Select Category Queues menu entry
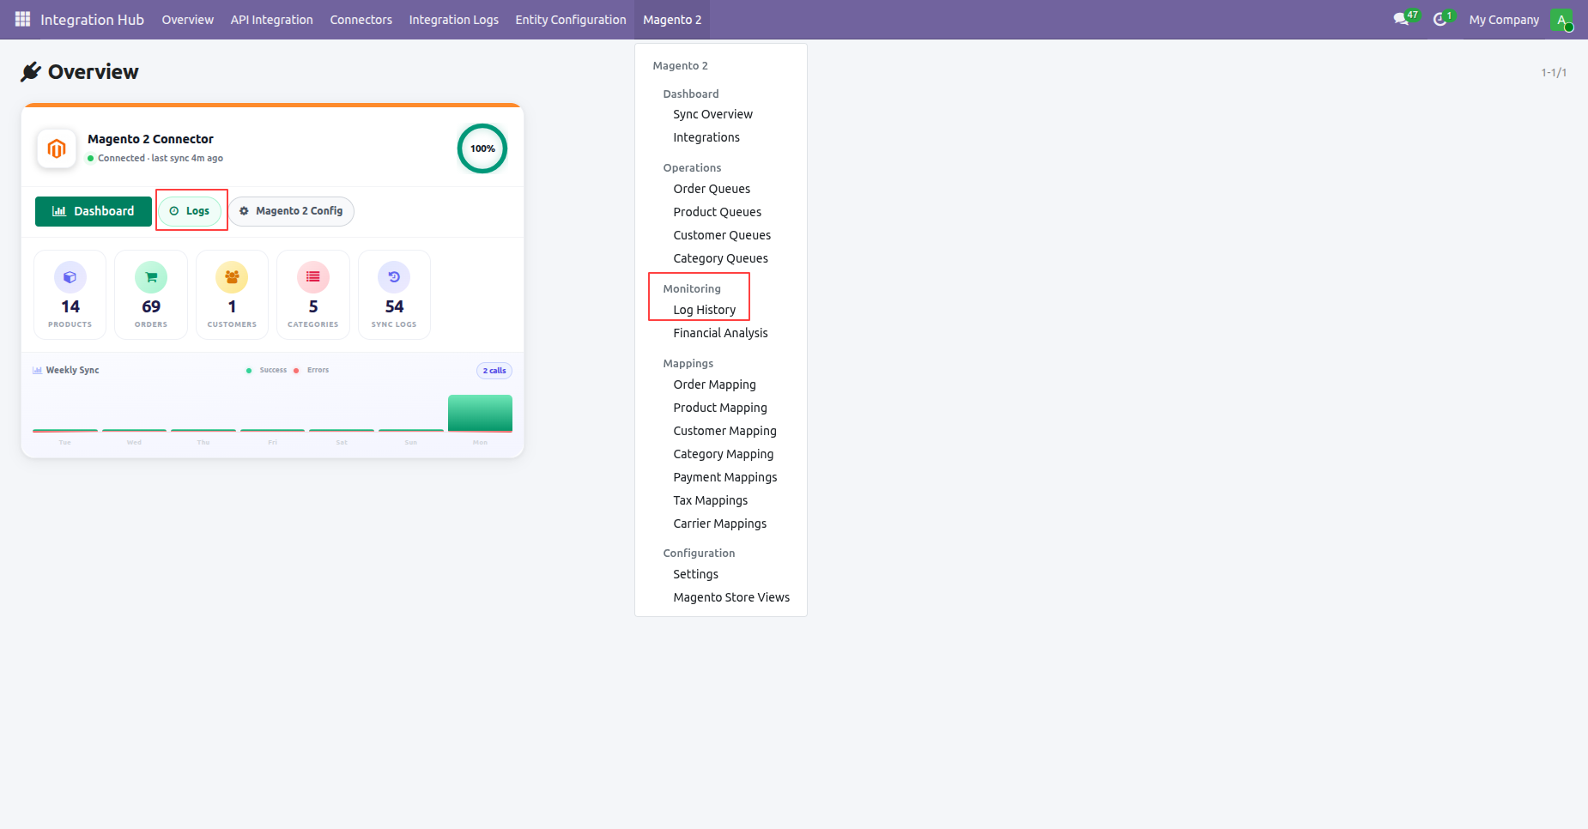The width and height of the screenshot is (1588, 829). (x=721, y=258)
